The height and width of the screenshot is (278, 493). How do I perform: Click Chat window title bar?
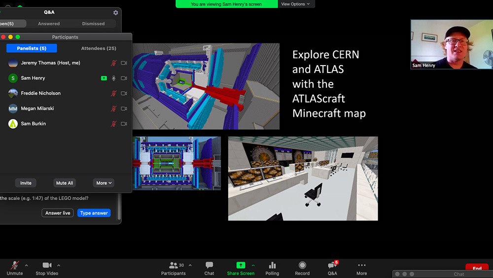(x=443, y=274)
